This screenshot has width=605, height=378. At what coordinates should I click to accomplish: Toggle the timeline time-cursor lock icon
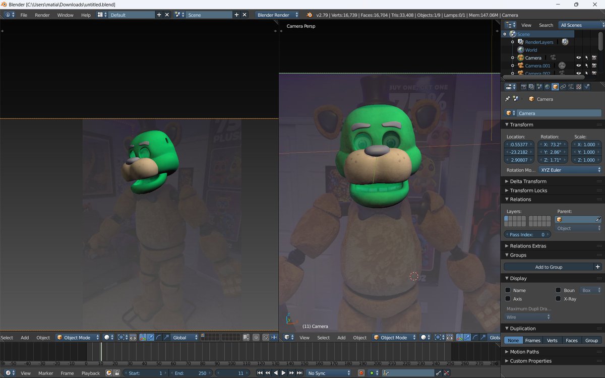(117, 373)
